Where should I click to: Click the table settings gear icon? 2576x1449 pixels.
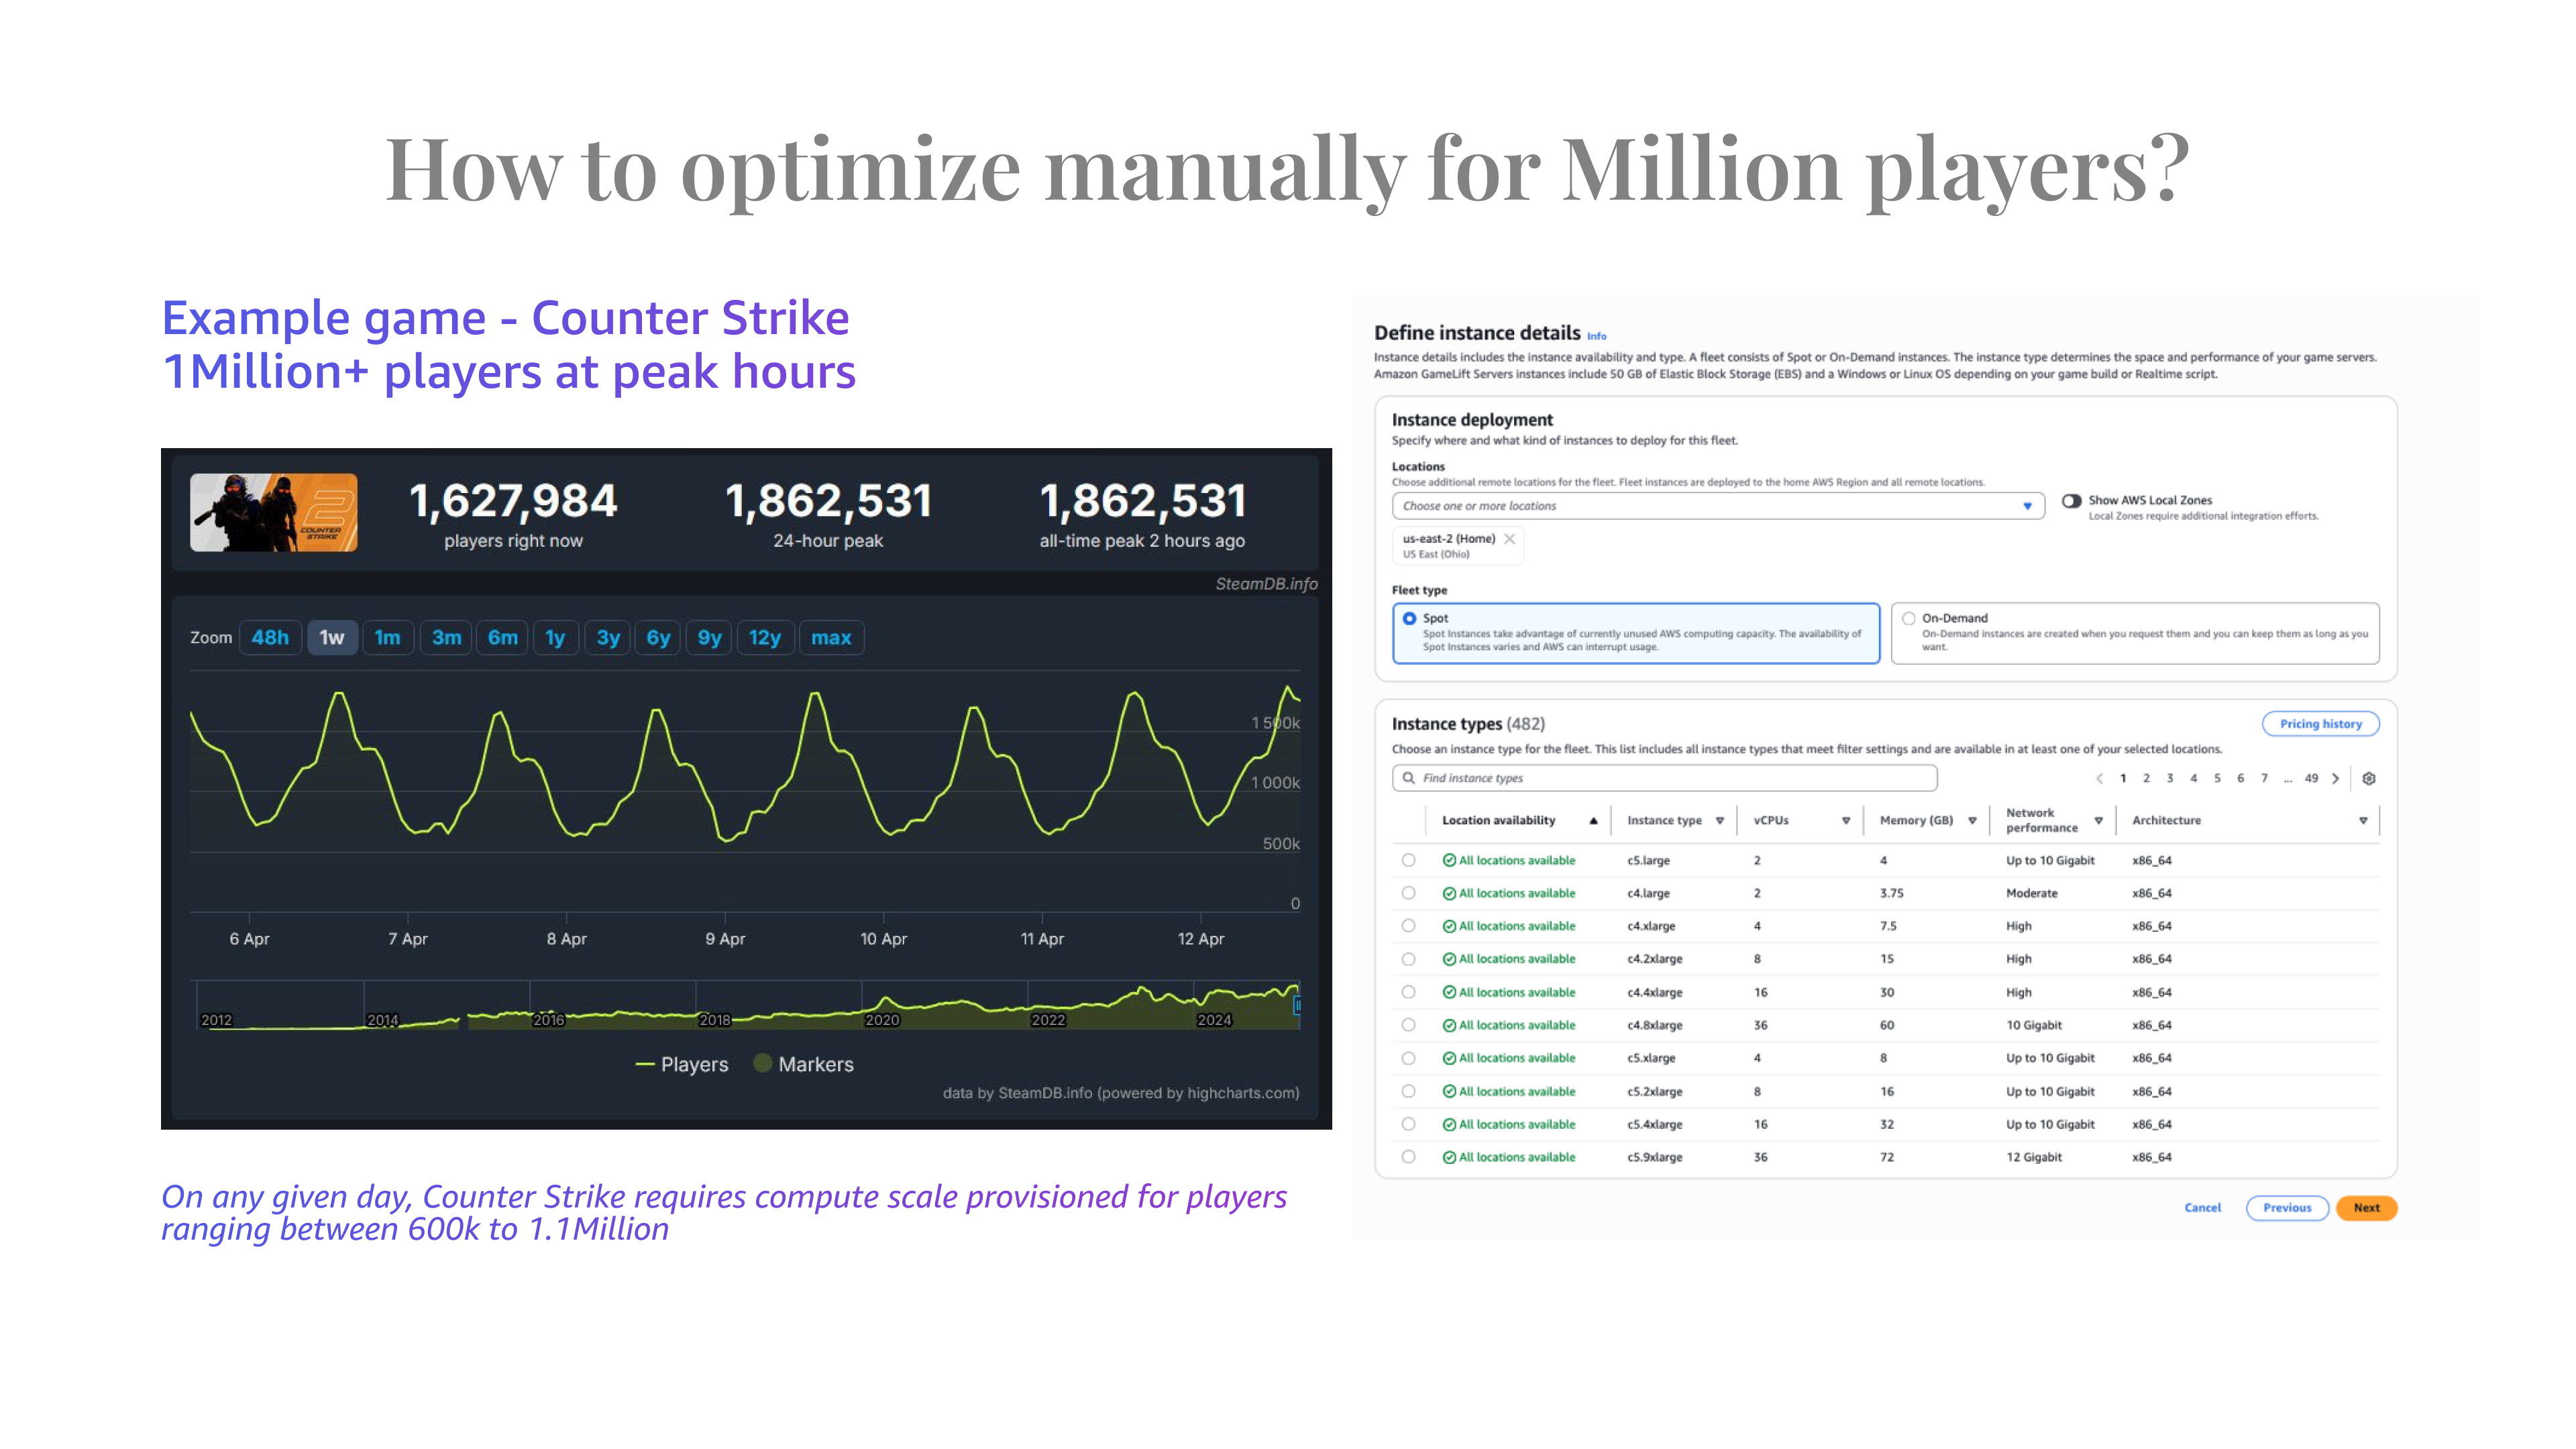tap(2368, 778)
